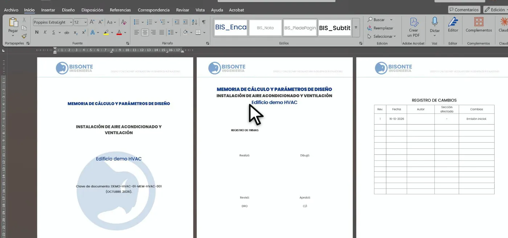Expand borders dropdown arrow

204,32
